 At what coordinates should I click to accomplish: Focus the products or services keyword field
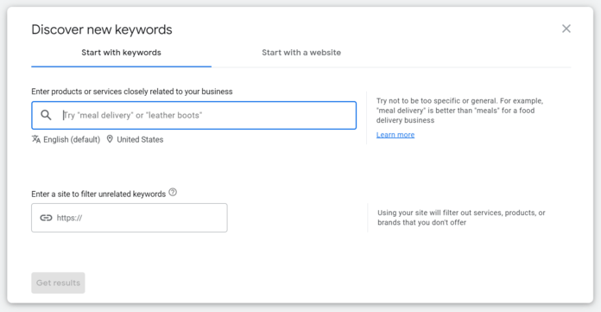tap(194, 115)
